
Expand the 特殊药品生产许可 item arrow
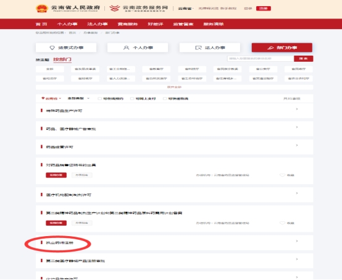click(x=297, y=109)
